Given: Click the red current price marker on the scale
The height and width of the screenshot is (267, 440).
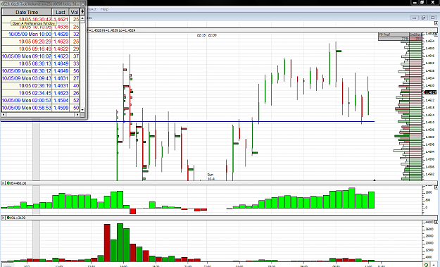Looking at the screenshot, I should 425,92.
